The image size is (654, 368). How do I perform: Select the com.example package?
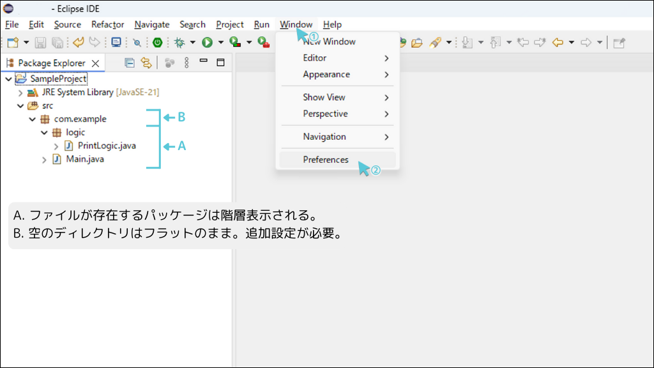80,119
